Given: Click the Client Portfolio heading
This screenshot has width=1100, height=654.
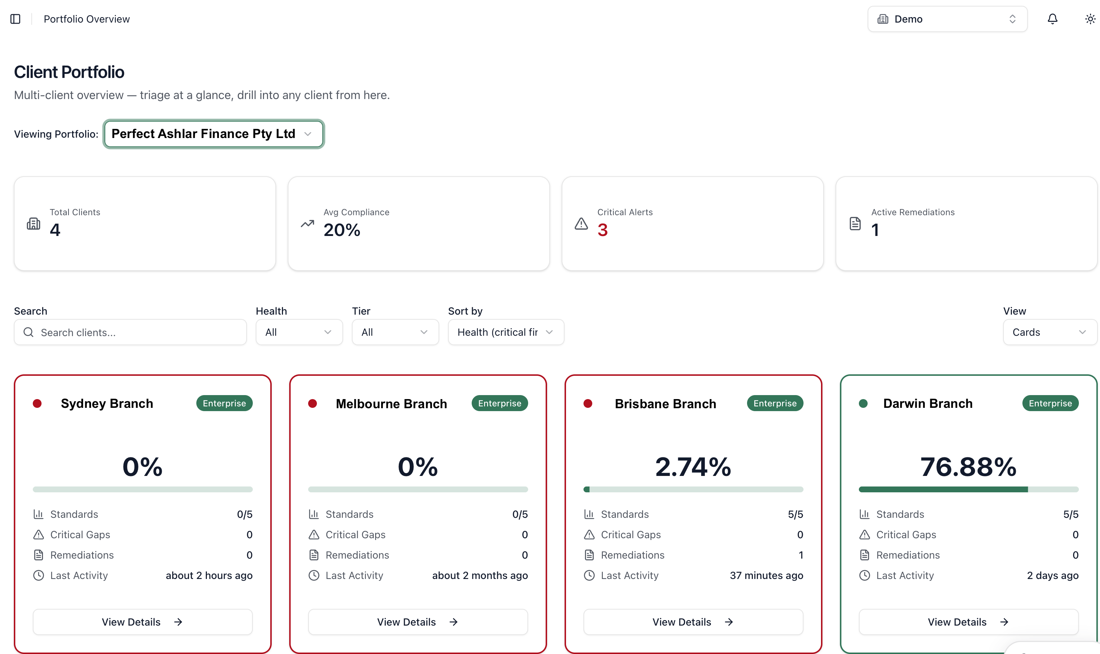Looking at the screenshot, I should 69,72.
